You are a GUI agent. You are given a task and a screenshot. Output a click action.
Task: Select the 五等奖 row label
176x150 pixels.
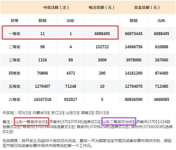coord(14,86)
